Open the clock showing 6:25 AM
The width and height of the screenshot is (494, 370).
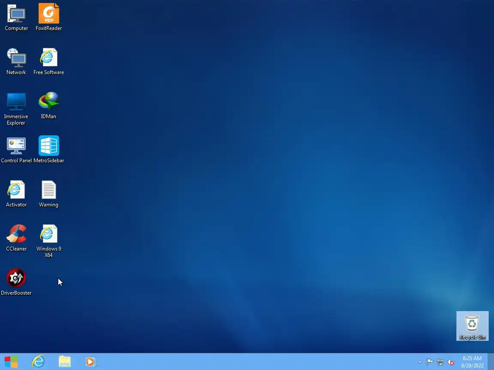tap(472, 362)
